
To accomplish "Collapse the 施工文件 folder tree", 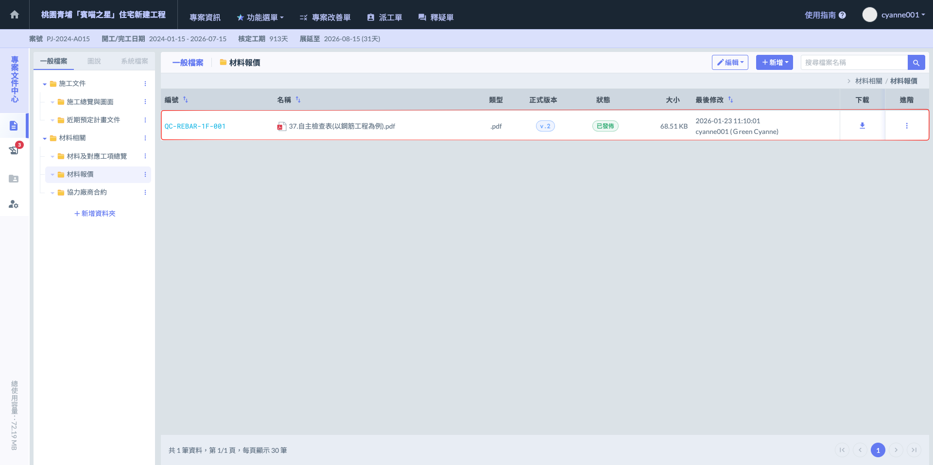I will click(45, 84).
